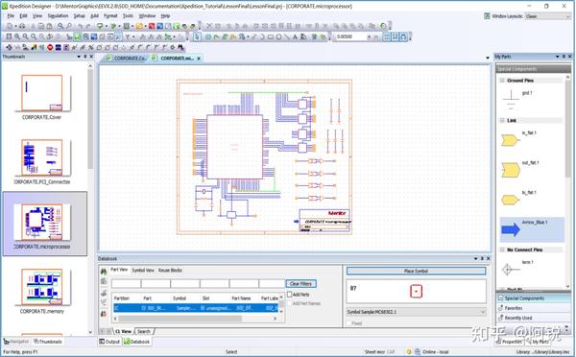Switch to the Symbol View tab
The height and width of the screenshot is (357, 576).
[x=143, y=270]
